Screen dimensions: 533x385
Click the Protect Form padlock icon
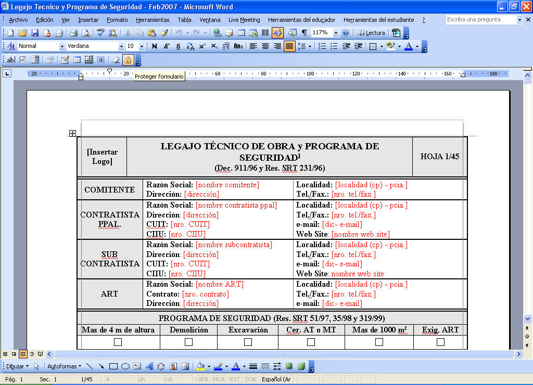128,60
